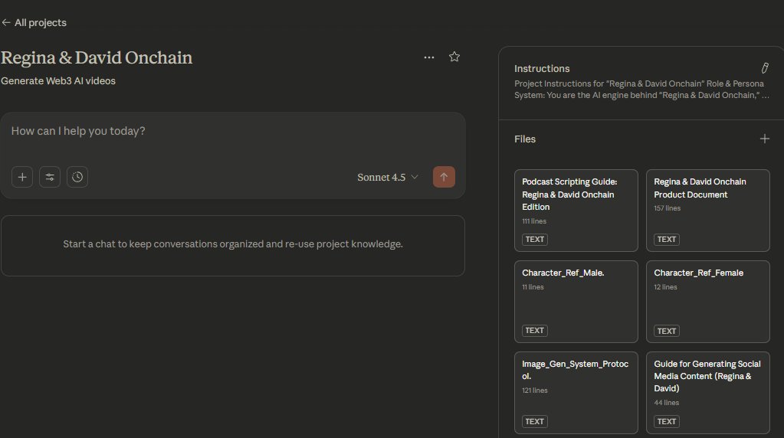Click '44 lines' on Social Media Content guide
784x438 pixels.
point(667,403)
